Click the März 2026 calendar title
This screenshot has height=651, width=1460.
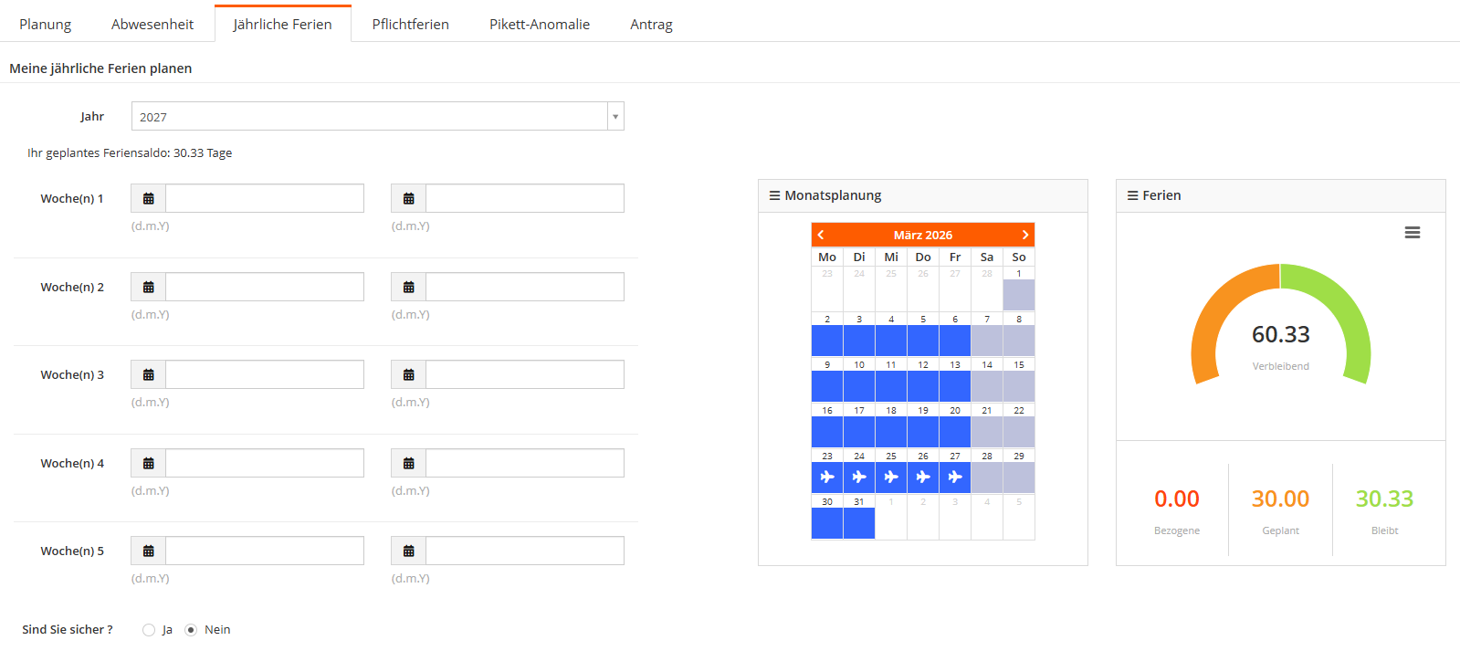[922, 235]
